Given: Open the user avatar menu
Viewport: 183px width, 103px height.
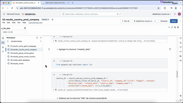Looking at the screenshot, I should (179, 14).
